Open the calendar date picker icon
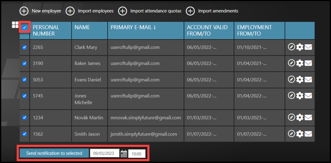 pos(123,153)
